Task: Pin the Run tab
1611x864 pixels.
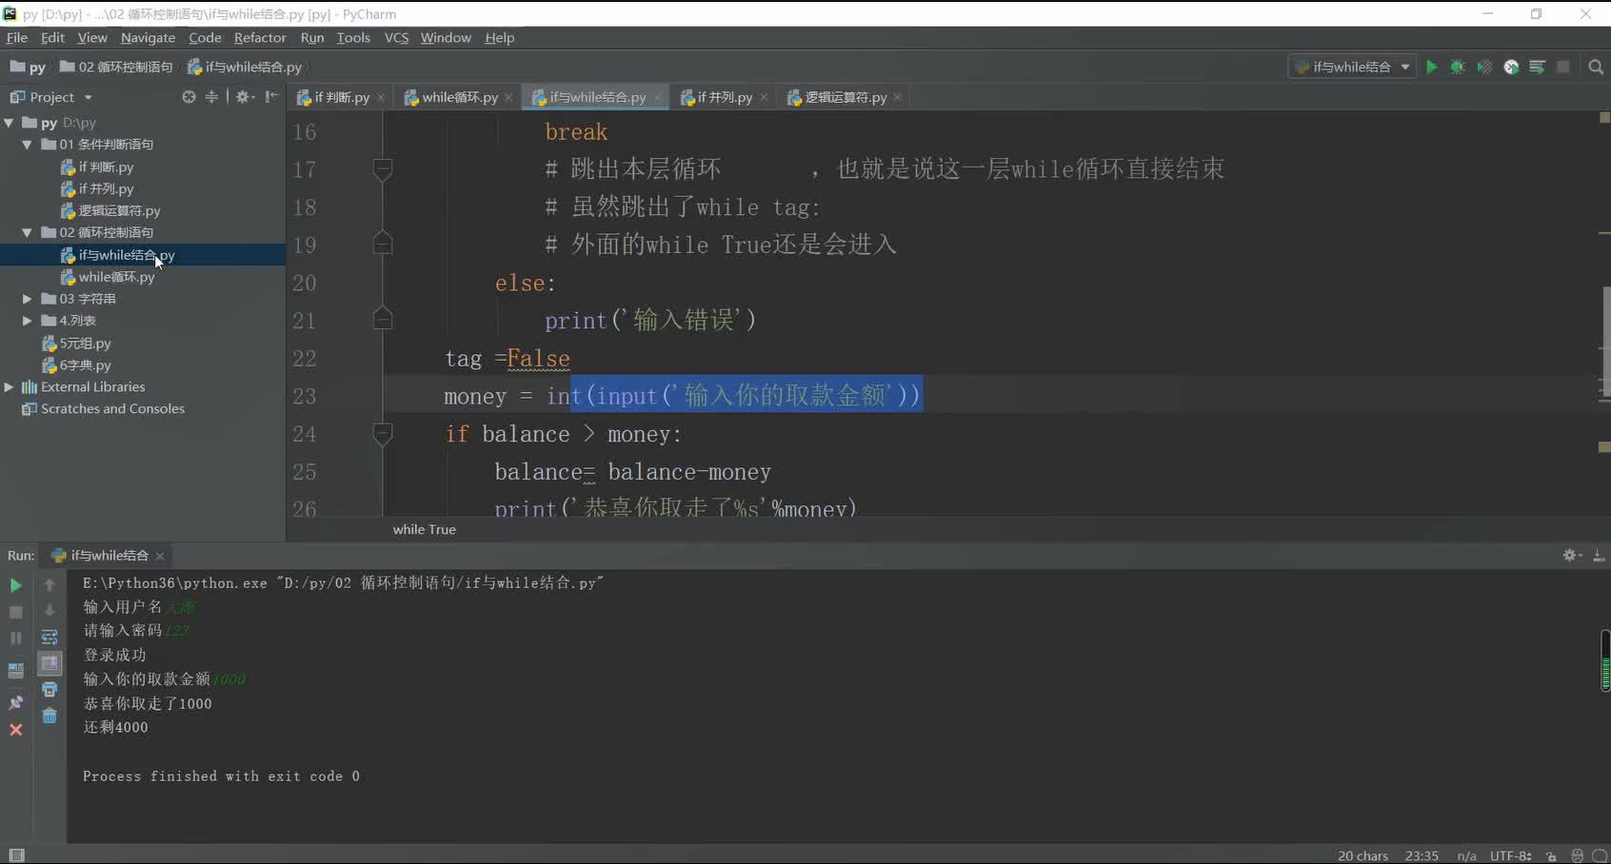Action: pos(15,702)
